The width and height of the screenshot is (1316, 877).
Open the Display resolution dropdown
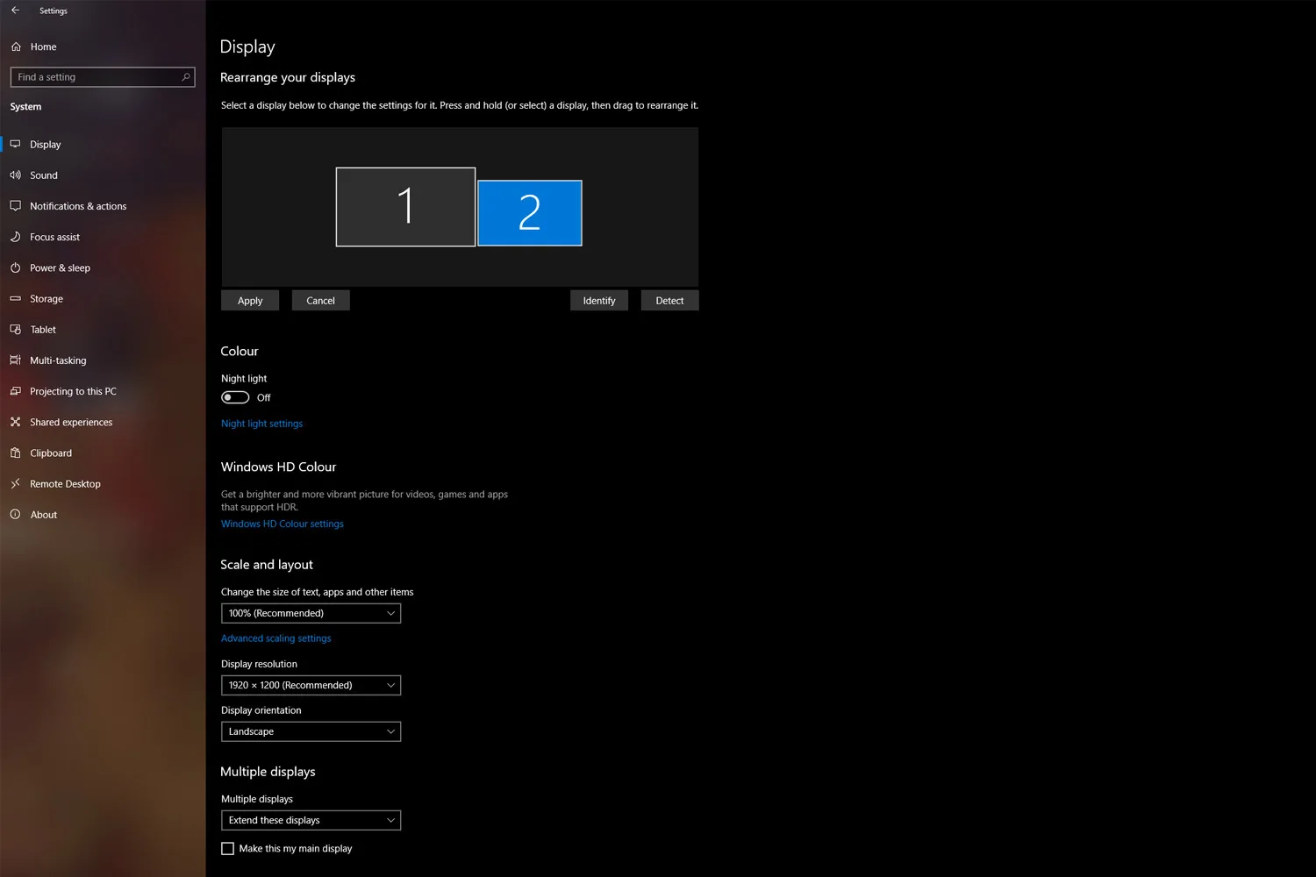tap(311, 685)
